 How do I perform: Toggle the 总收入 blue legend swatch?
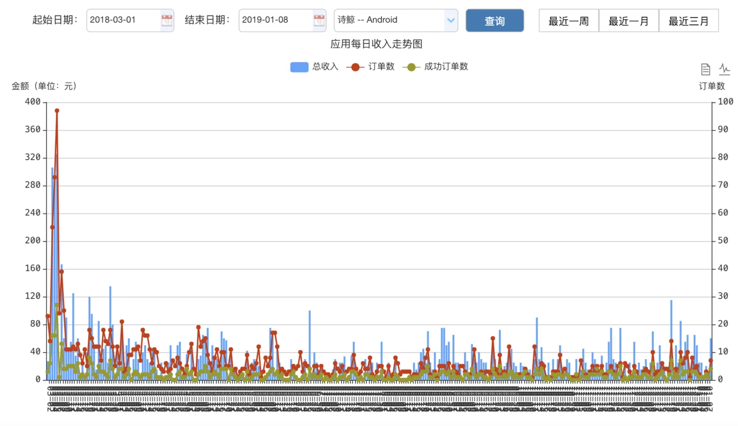(x=299, y=67)
